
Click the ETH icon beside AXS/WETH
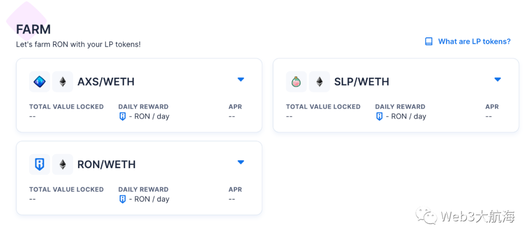63,82
